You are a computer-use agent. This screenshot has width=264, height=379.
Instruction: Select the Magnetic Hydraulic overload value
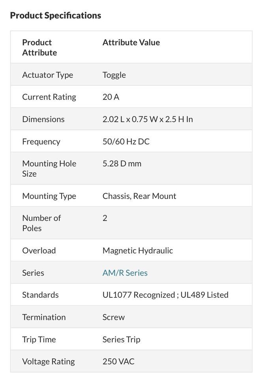[x=138, y=251]
